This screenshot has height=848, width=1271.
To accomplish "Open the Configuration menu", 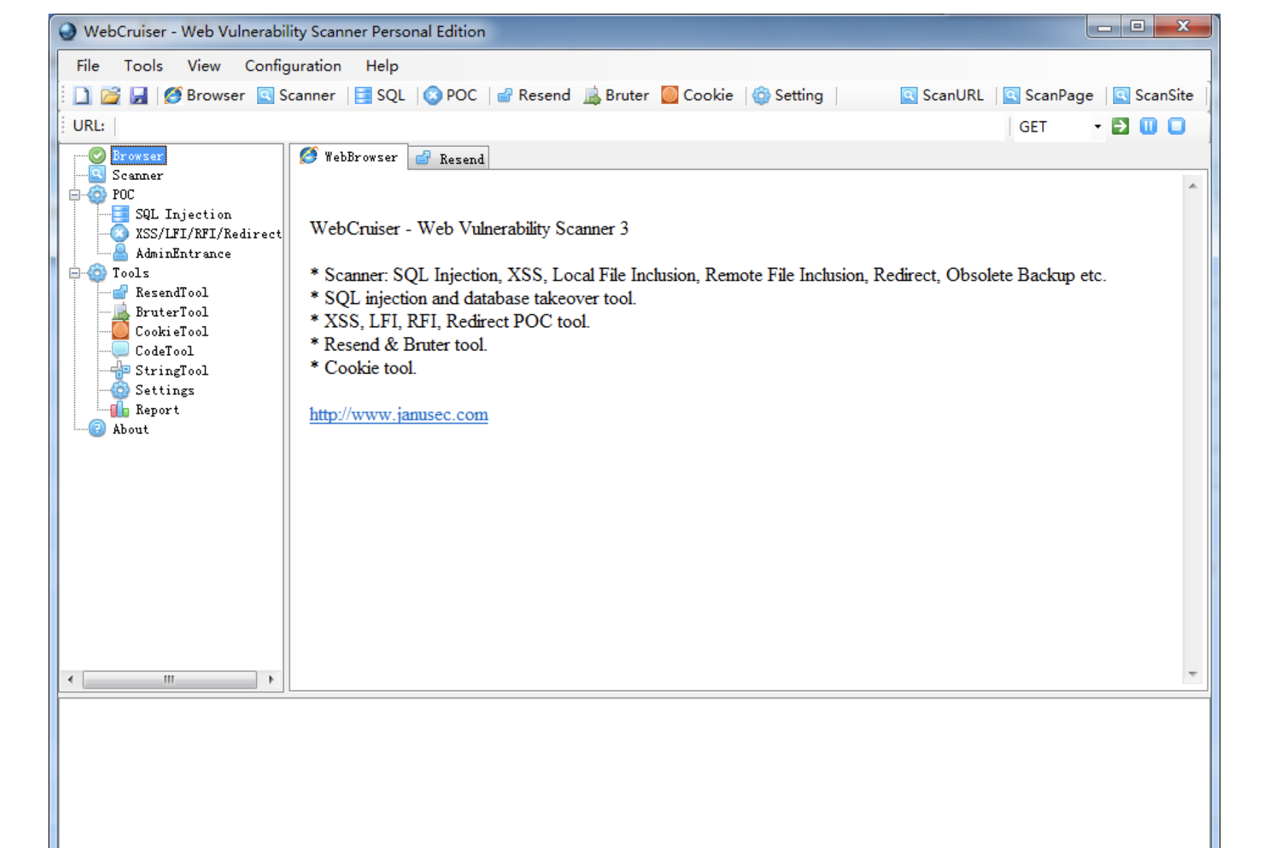I will pos(292,66).
